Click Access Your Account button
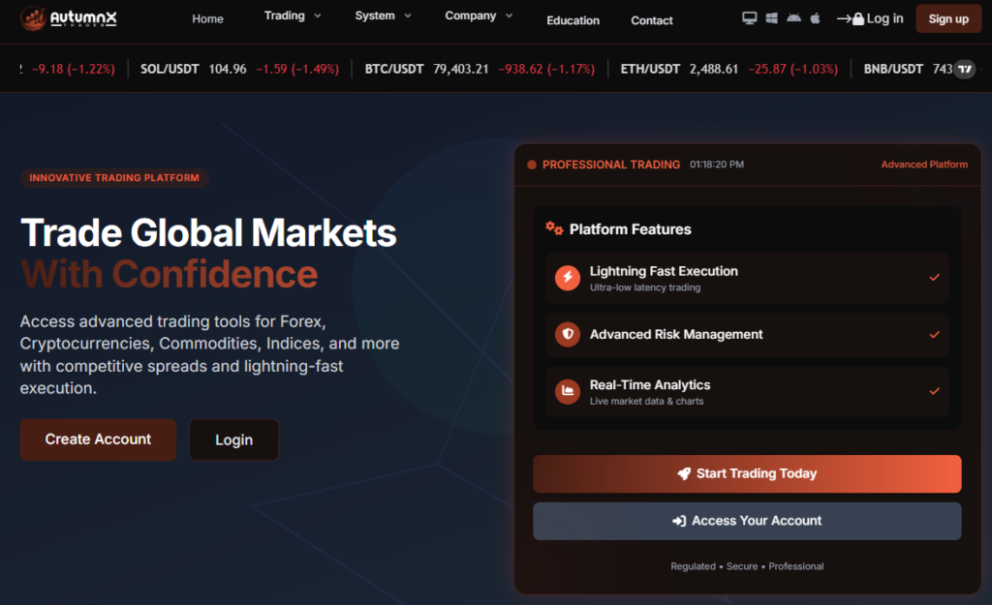 click(747, 521)
